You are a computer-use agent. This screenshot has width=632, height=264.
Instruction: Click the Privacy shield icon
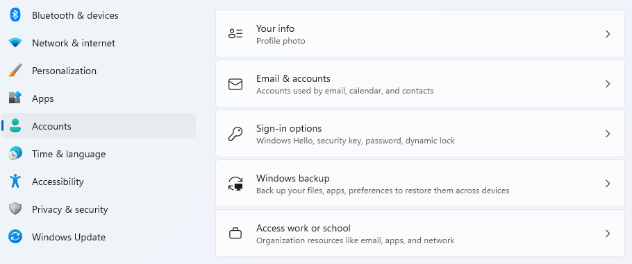[x=15, y=209]
